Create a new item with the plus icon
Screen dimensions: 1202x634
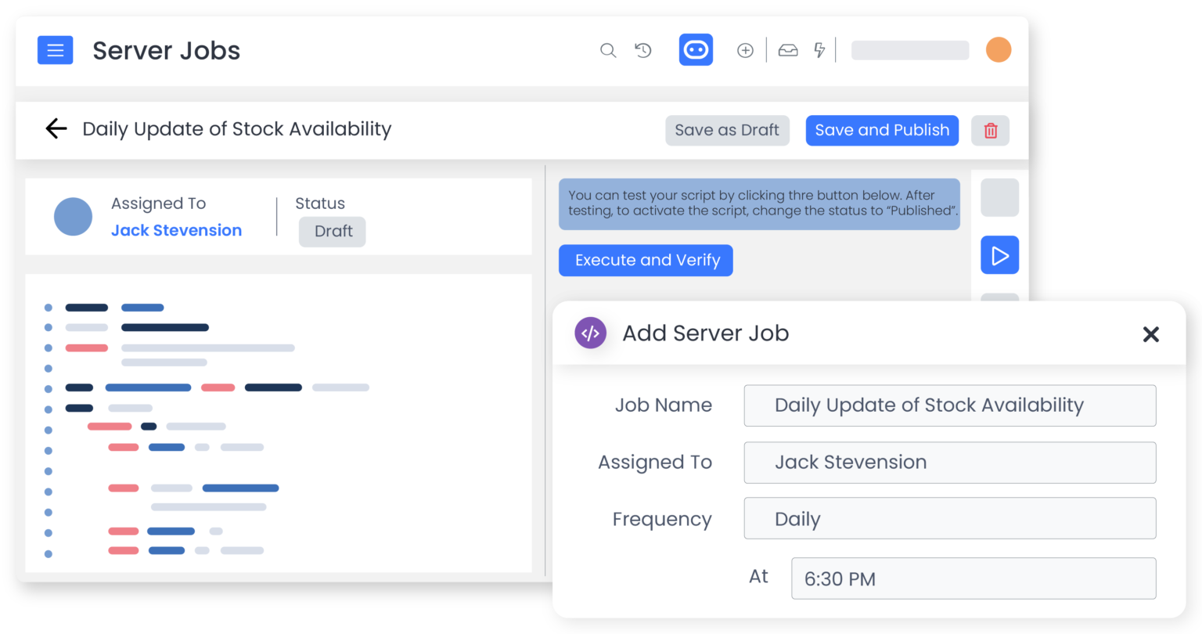[x=745, y=49]
